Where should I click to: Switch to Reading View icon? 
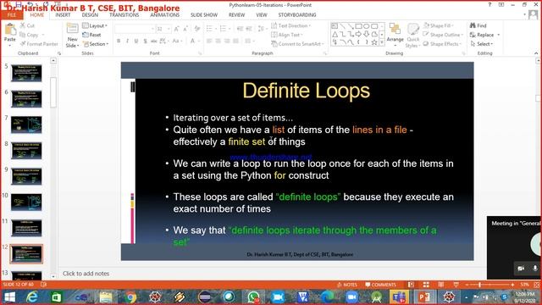pos(440,285)
